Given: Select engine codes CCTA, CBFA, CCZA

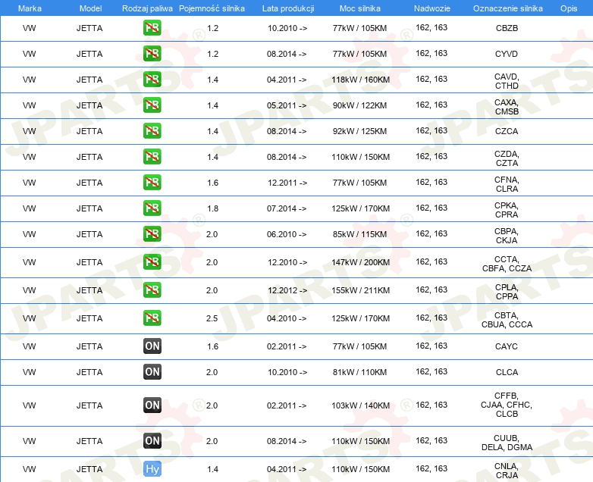Looking at the screenshot, I should (x=507, y=264).
